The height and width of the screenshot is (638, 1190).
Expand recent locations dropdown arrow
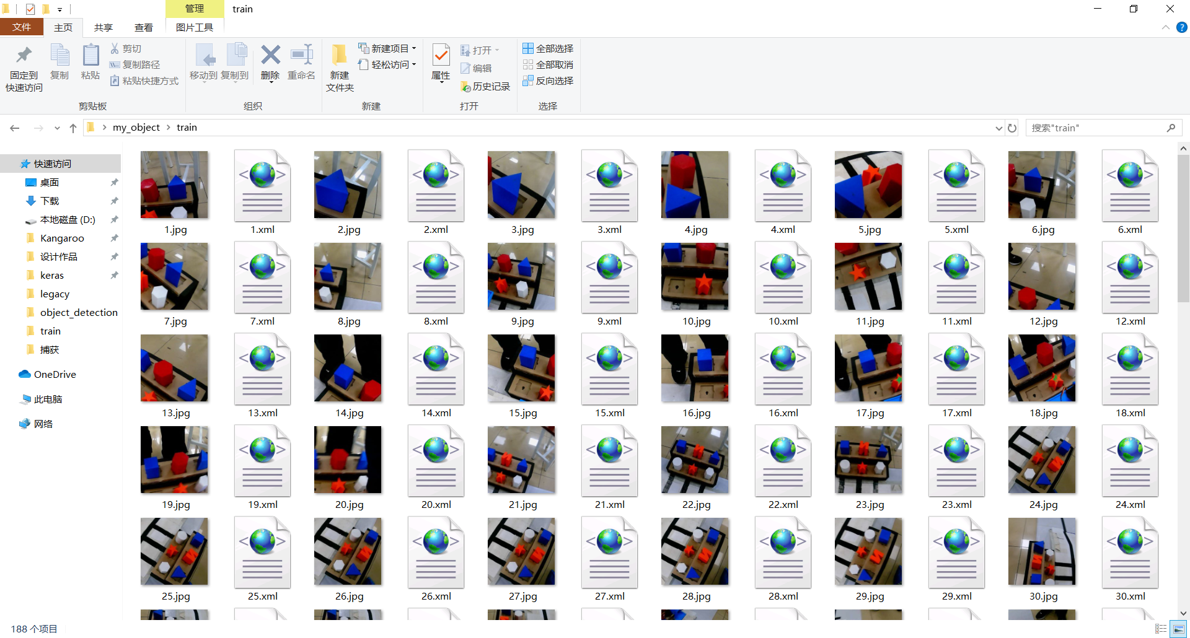57,128
